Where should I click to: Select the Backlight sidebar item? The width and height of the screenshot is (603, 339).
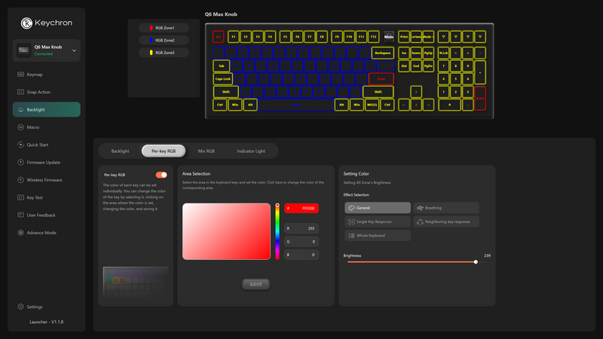(46, 109)
